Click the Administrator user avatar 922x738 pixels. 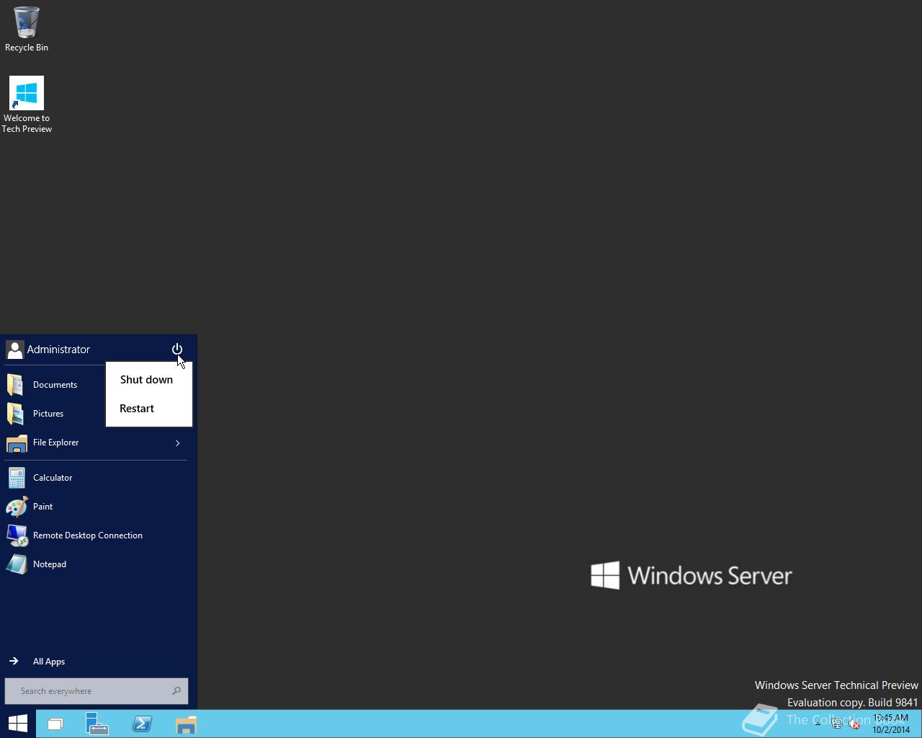coord(14,350)
